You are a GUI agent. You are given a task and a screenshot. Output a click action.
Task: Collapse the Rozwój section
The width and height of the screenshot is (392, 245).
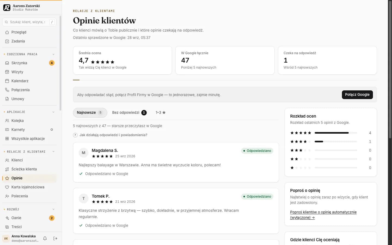[53, 209]
